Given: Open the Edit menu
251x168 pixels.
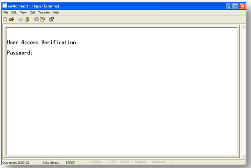Looking at the screenshot, I should pyautogui.click(x=14, y=12).
